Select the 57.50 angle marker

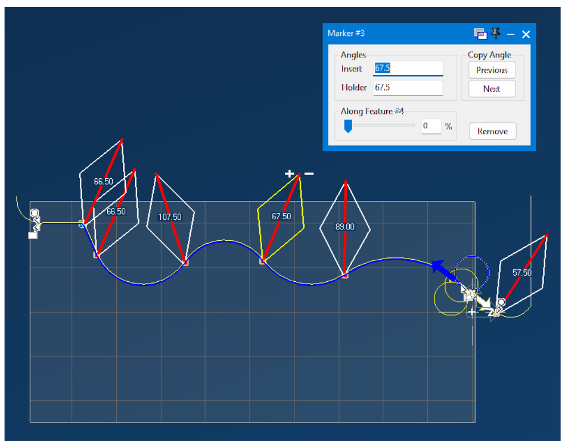point(522,273)
